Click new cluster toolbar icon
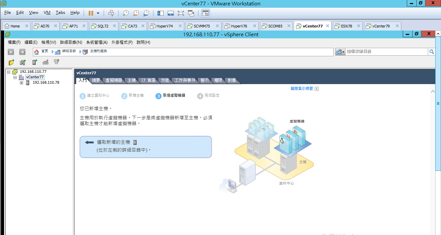The height and width of the screenshot is (235, 441). [23, 62]
